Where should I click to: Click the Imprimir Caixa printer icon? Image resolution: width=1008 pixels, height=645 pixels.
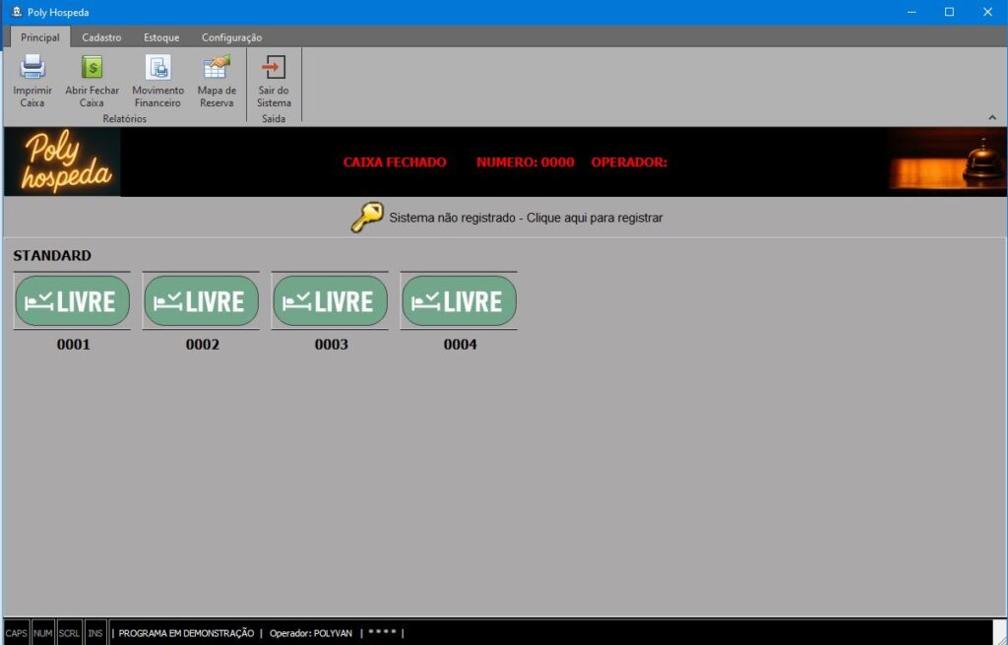click(x=32, y=68)
